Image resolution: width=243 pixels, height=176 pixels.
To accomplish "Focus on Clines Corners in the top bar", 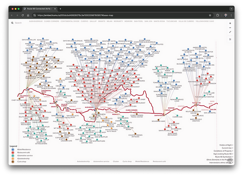I will tap(51, 21).
